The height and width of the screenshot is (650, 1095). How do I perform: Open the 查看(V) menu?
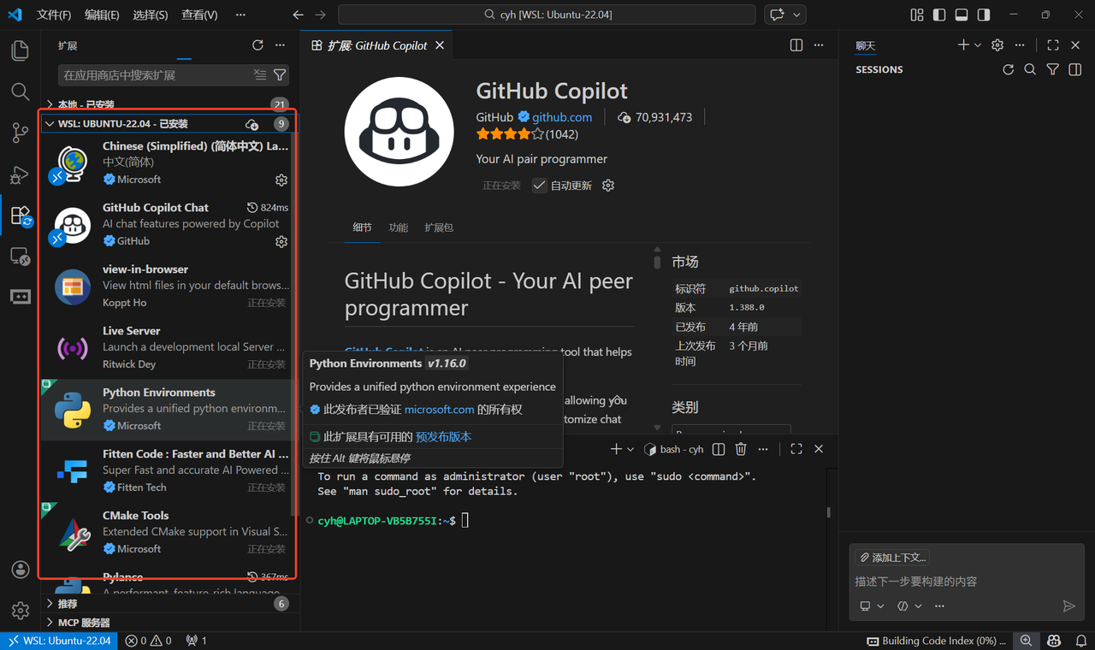coord(199,15)
